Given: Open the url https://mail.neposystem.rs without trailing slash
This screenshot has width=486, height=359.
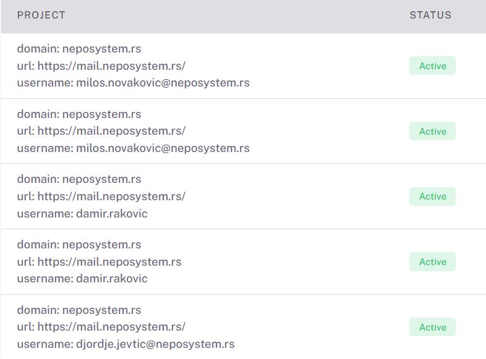Looking at the screenshot, I should pyautogui.click(x=99, y=262).
